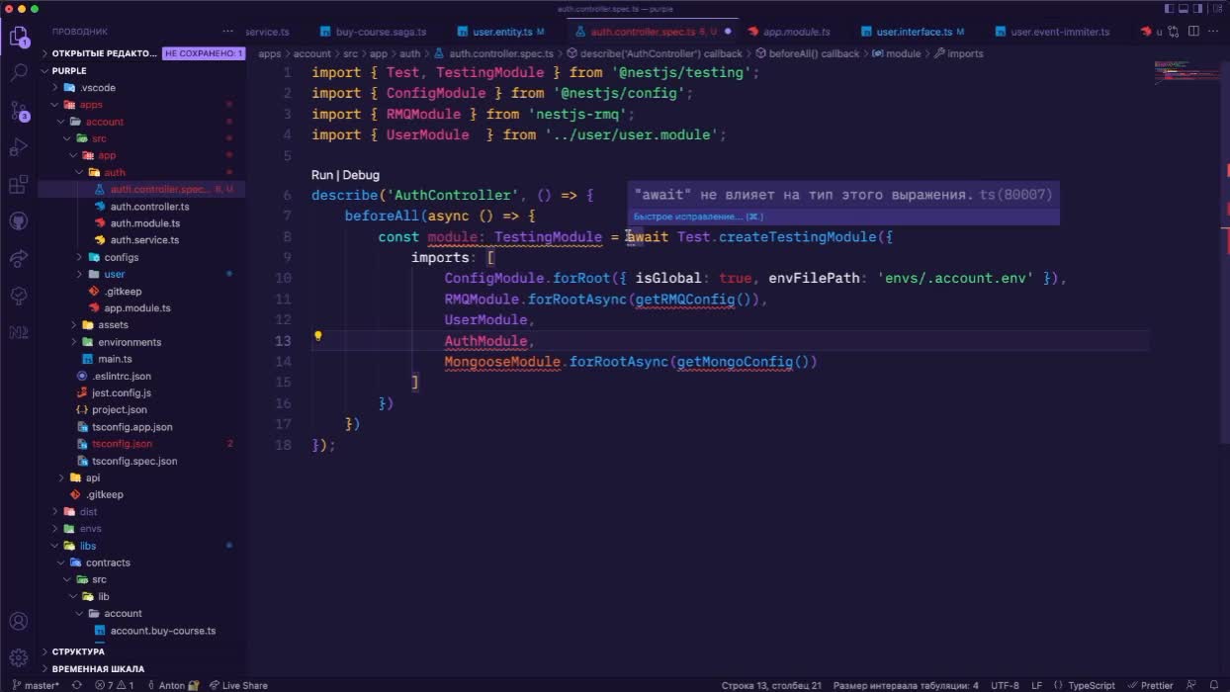Image resolution: width=1230 pixels, height=692 pixels.
Task: Click Строка 13, столбец 21 cursor position
Action: click(x=771, y=685)
